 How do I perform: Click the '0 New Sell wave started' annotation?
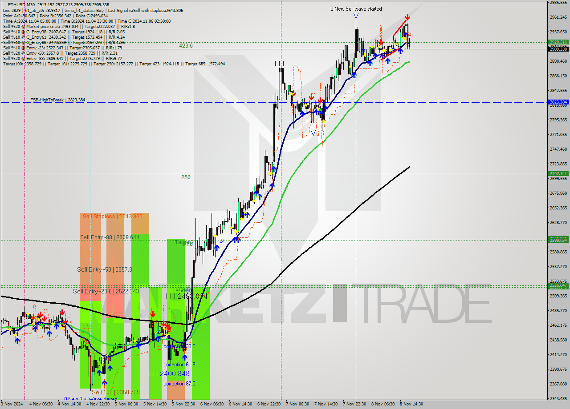coord(356,9)
